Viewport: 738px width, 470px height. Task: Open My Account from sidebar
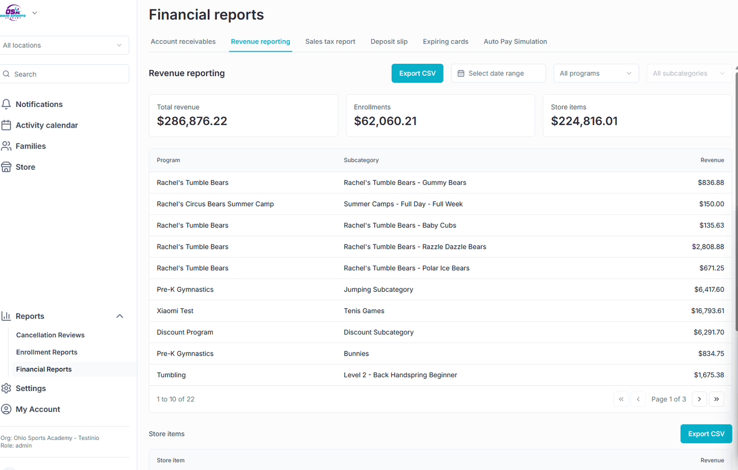click(38, 409)
